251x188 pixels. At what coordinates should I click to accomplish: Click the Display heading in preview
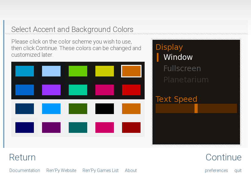coord(169,47)
